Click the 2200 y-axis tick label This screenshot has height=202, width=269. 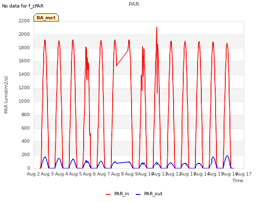click(24, 21)
